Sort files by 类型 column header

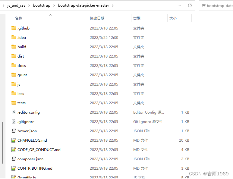pyautogui.click(x=137, y=18)
